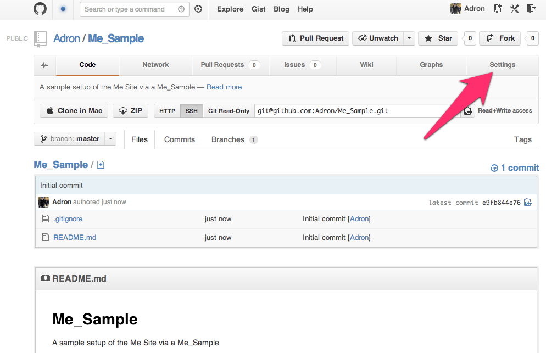Select the HTTP clone protocol
This screenshot has height=353, width=546.
pyautogui.click(x=167, y=111)
